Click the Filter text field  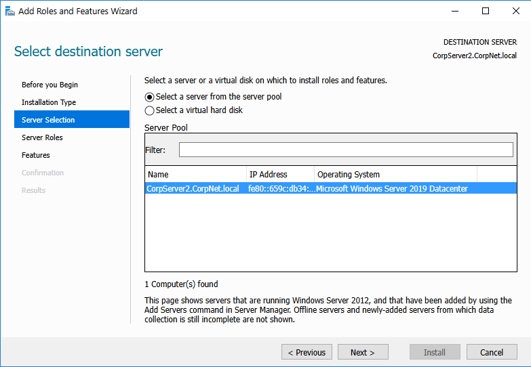[346, 150]
